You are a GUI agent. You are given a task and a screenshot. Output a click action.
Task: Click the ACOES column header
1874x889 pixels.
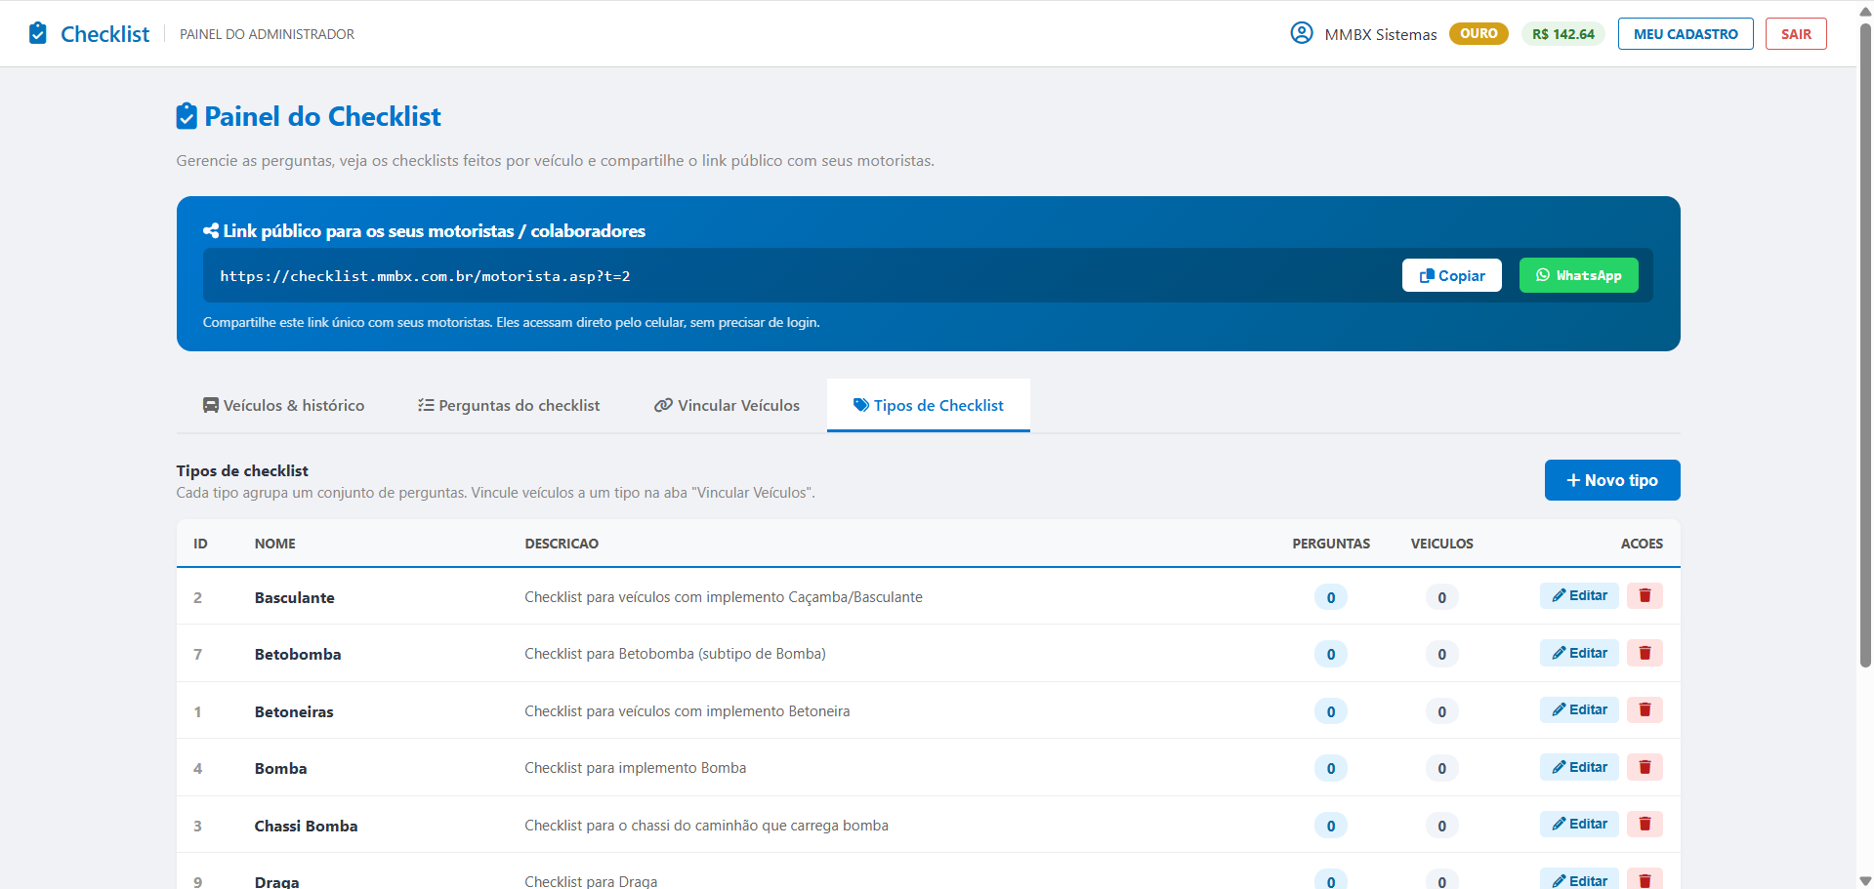click(x=1642, y=544)
